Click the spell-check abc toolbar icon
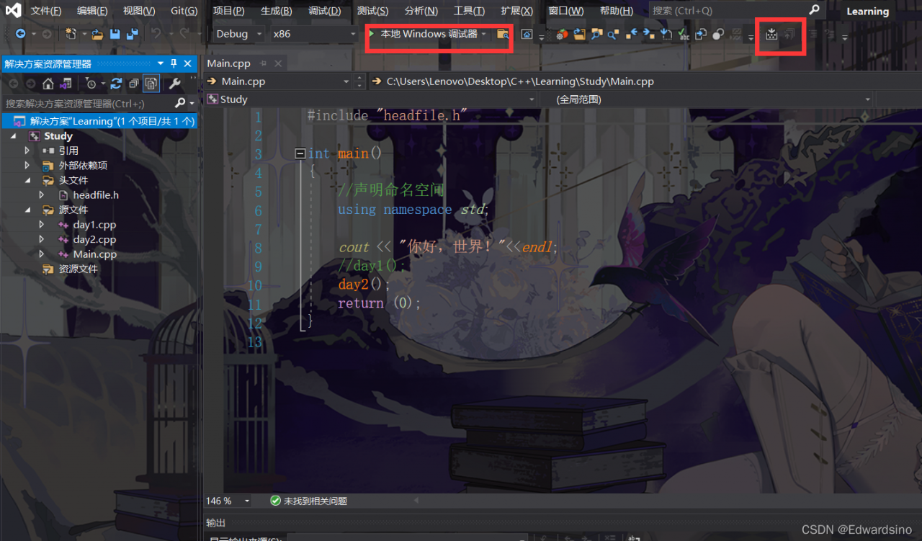Viewport: 922px width, 541px height. point(684,34)
